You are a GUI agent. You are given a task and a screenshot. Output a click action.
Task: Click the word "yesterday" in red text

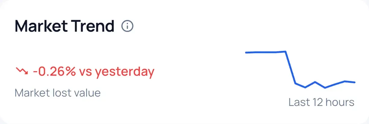[x=125, y=72]
